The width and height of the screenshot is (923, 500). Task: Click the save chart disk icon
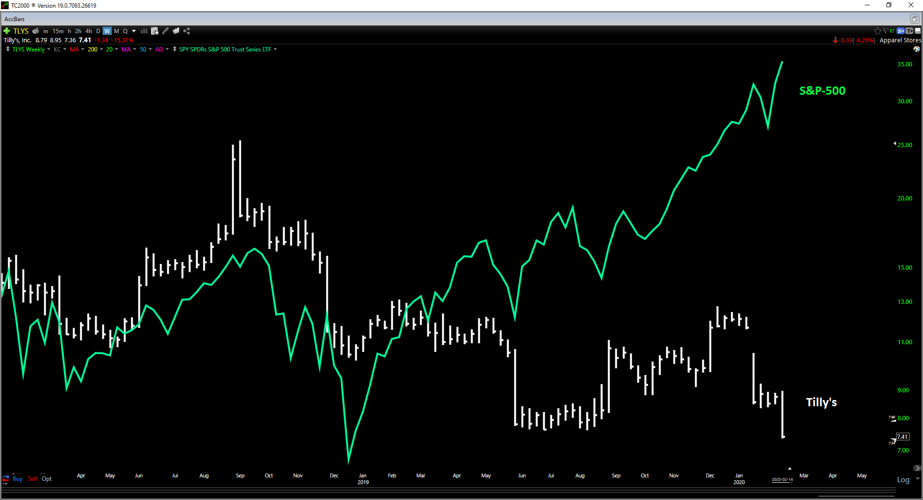coord(918,31)
